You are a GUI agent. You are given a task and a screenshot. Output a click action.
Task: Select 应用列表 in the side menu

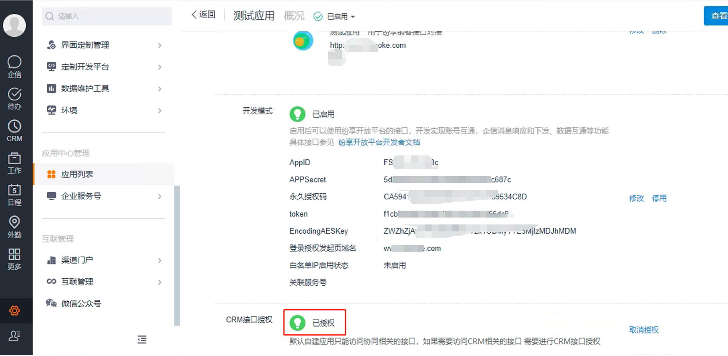(x=77, y=174)
